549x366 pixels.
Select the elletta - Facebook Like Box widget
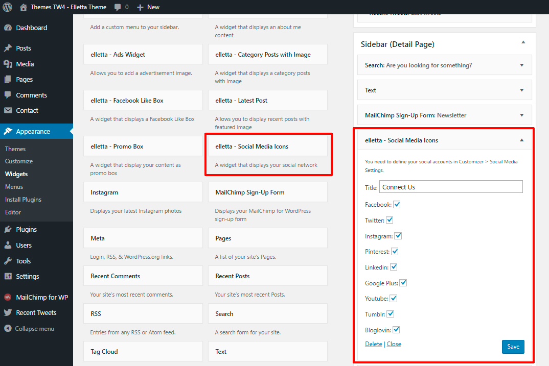(x=143, y=101)
